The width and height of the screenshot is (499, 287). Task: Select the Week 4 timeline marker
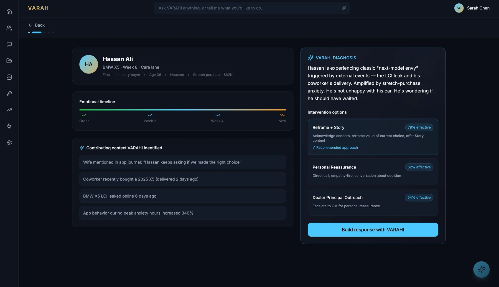[x=217, y=118]
